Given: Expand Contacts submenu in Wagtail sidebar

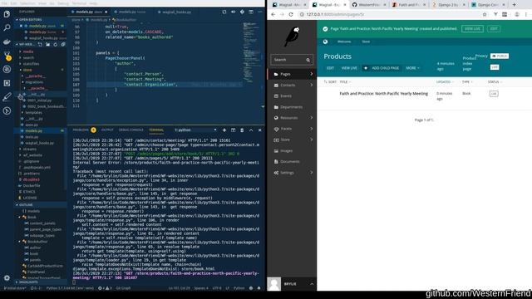Looking at the screenshot, I should [312, 85].
